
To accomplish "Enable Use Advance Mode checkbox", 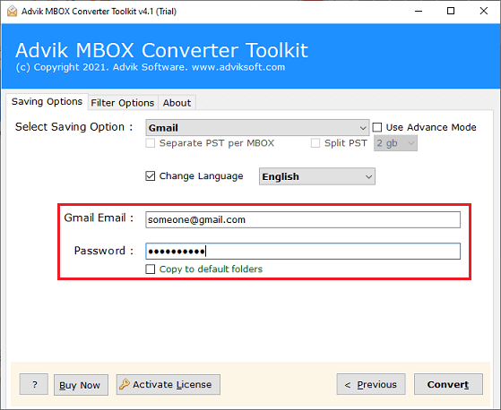I will pos(377,127).
